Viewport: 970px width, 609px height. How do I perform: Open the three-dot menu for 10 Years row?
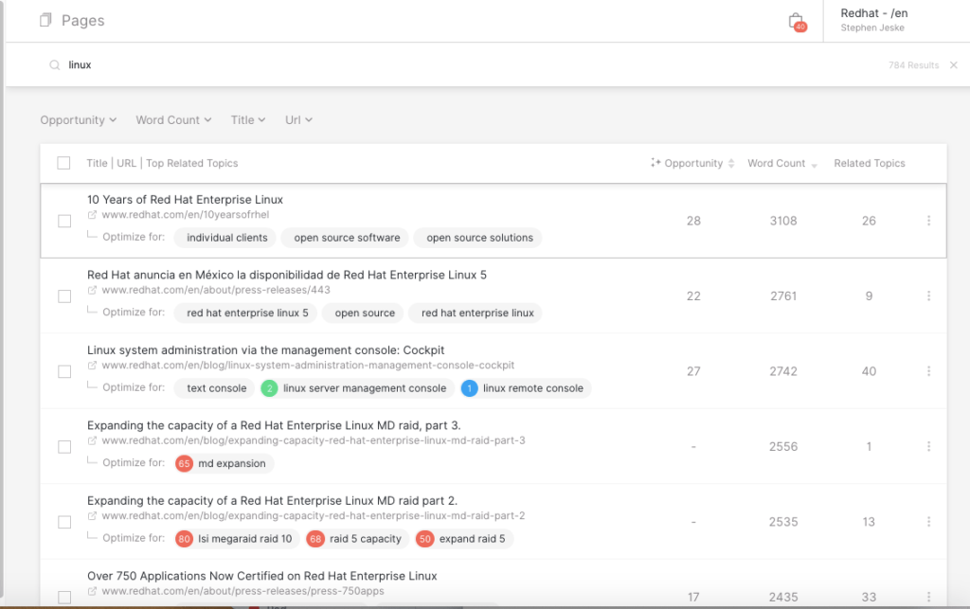click(x=928, y=221)
